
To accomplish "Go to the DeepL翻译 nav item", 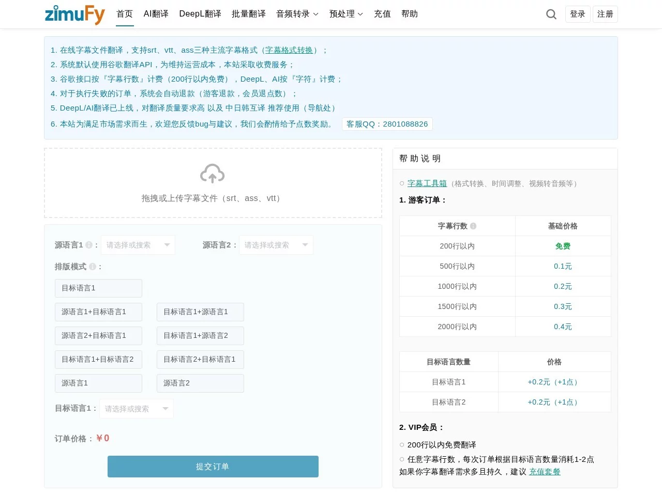I will click(200, 14).
